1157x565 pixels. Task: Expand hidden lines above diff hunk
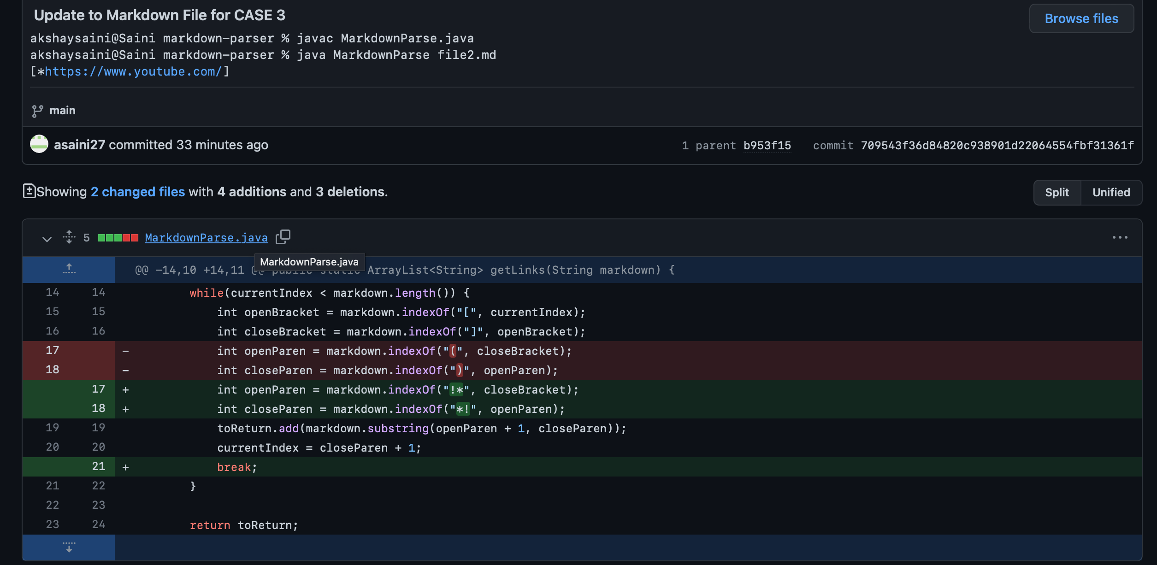click(x=69, y=269)
